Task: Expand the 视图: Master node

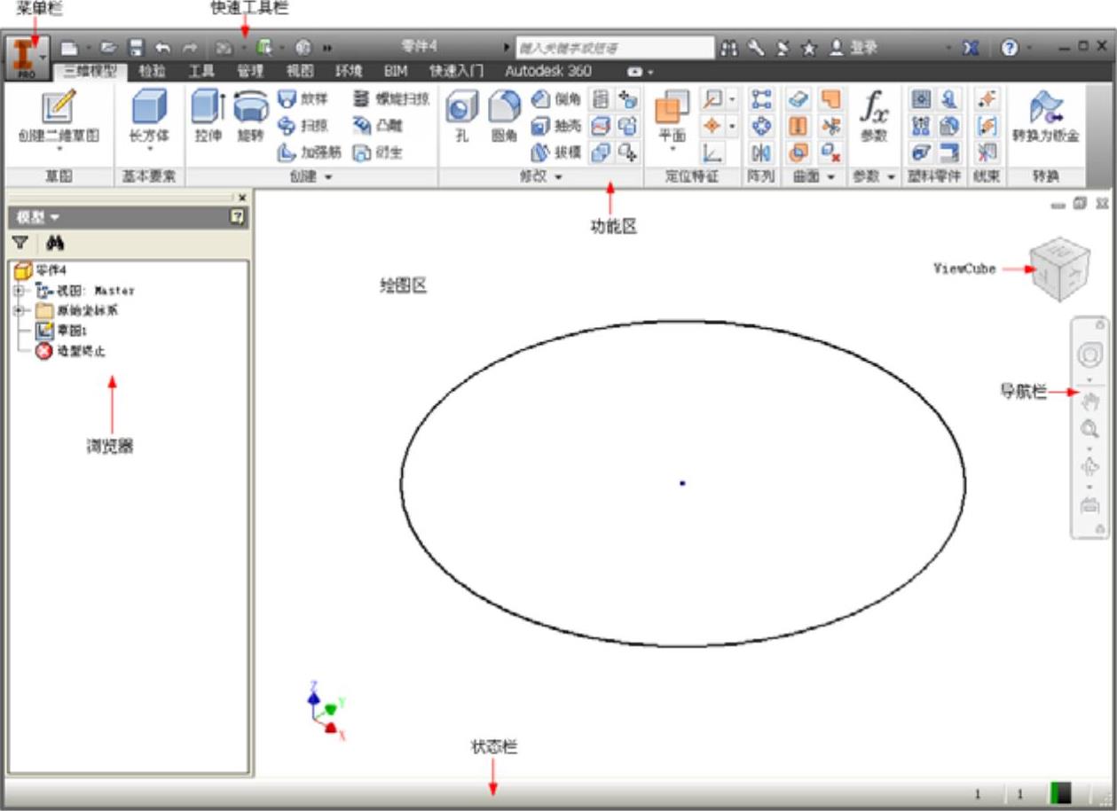Action: pos(17,290)
